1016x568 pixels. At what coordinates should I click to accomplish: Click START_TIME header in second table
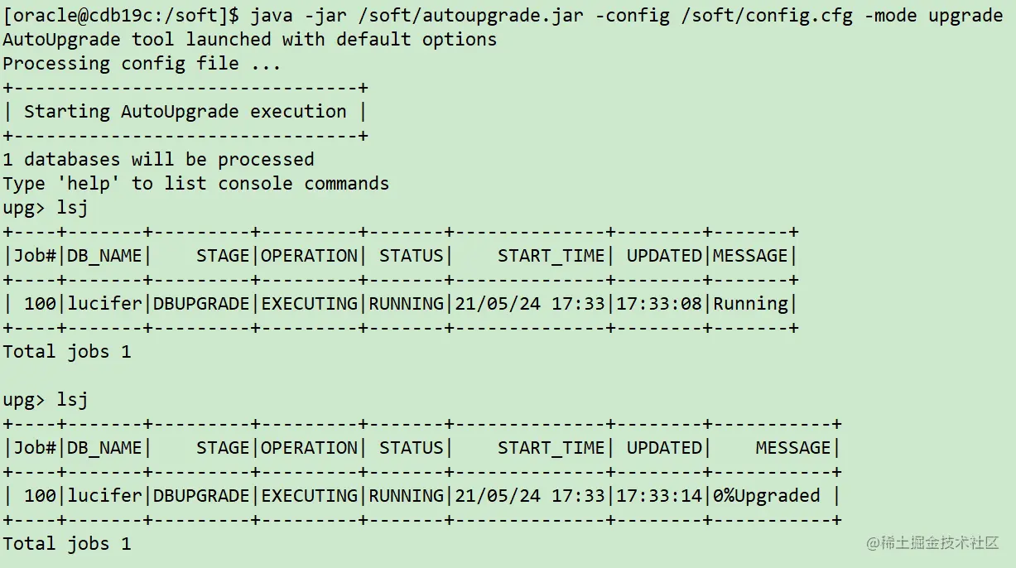551,448
